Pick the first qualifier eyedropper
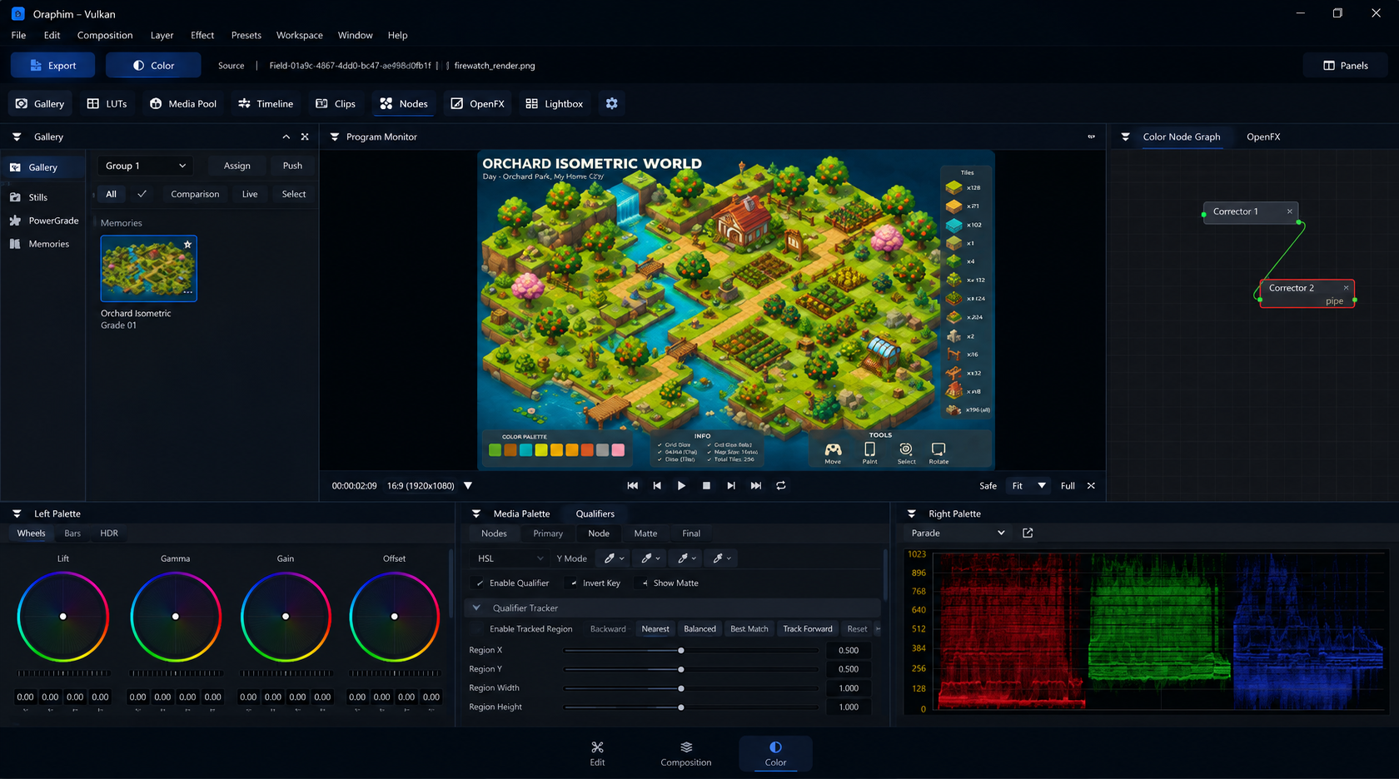This screenshot has width=1399, height=779. (614, 558)
